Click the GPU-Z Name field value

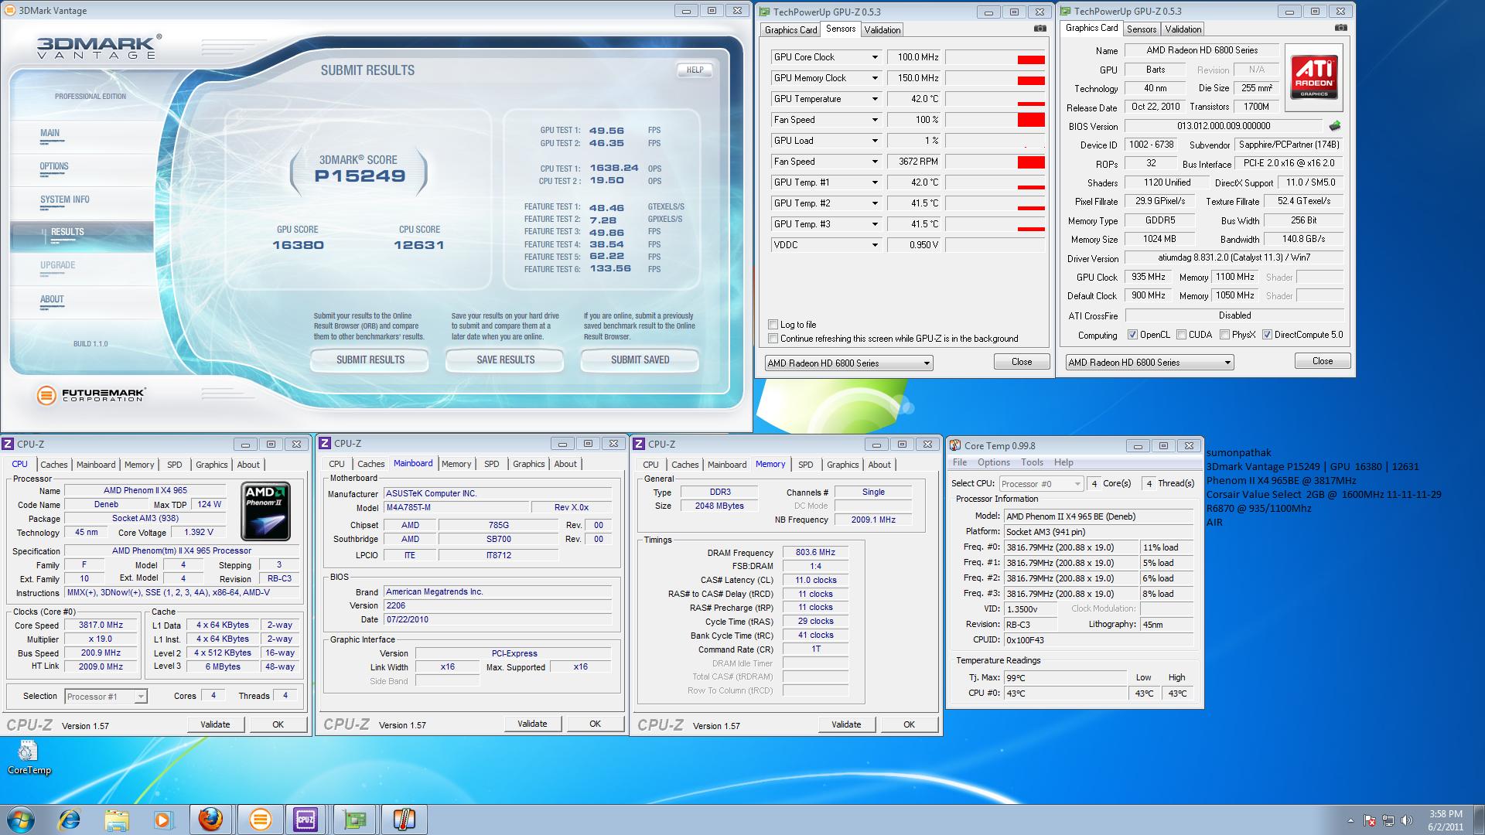point(1202,50)
